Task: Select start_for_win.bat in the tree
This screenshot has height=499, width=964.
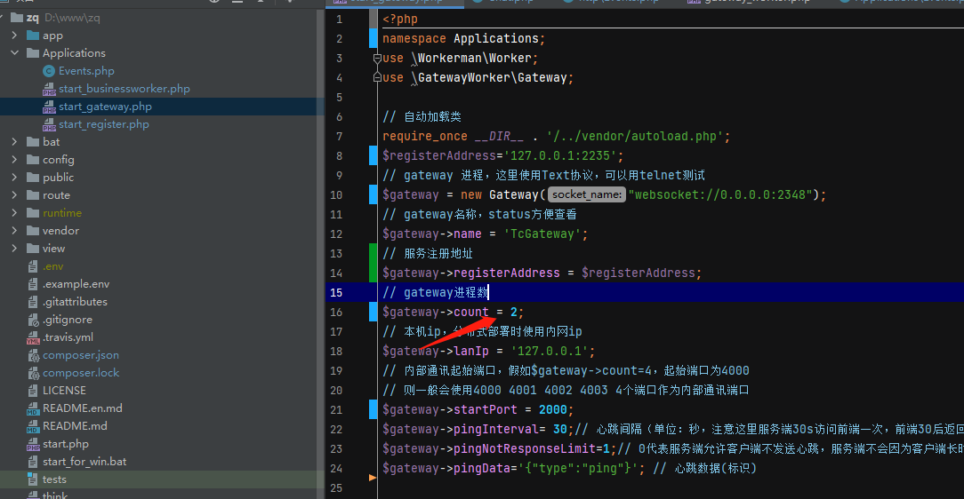Action: click(x=84, y=462)
